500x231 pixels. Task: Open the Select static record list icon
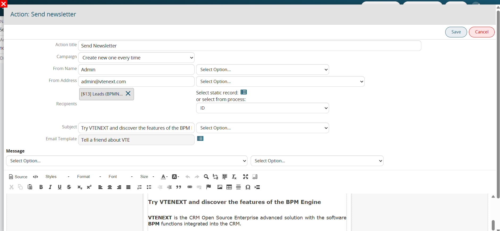click(243, 92)
